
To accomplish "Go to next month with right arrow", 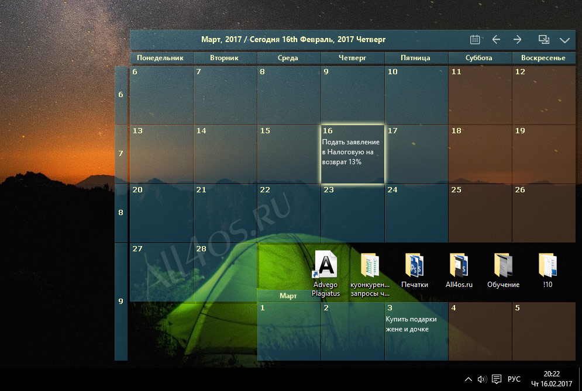I will point(518,39).
